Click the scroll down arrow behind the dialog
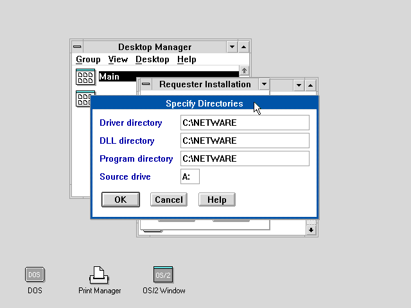Screen dimensions: 411x308 click(311, 230)
